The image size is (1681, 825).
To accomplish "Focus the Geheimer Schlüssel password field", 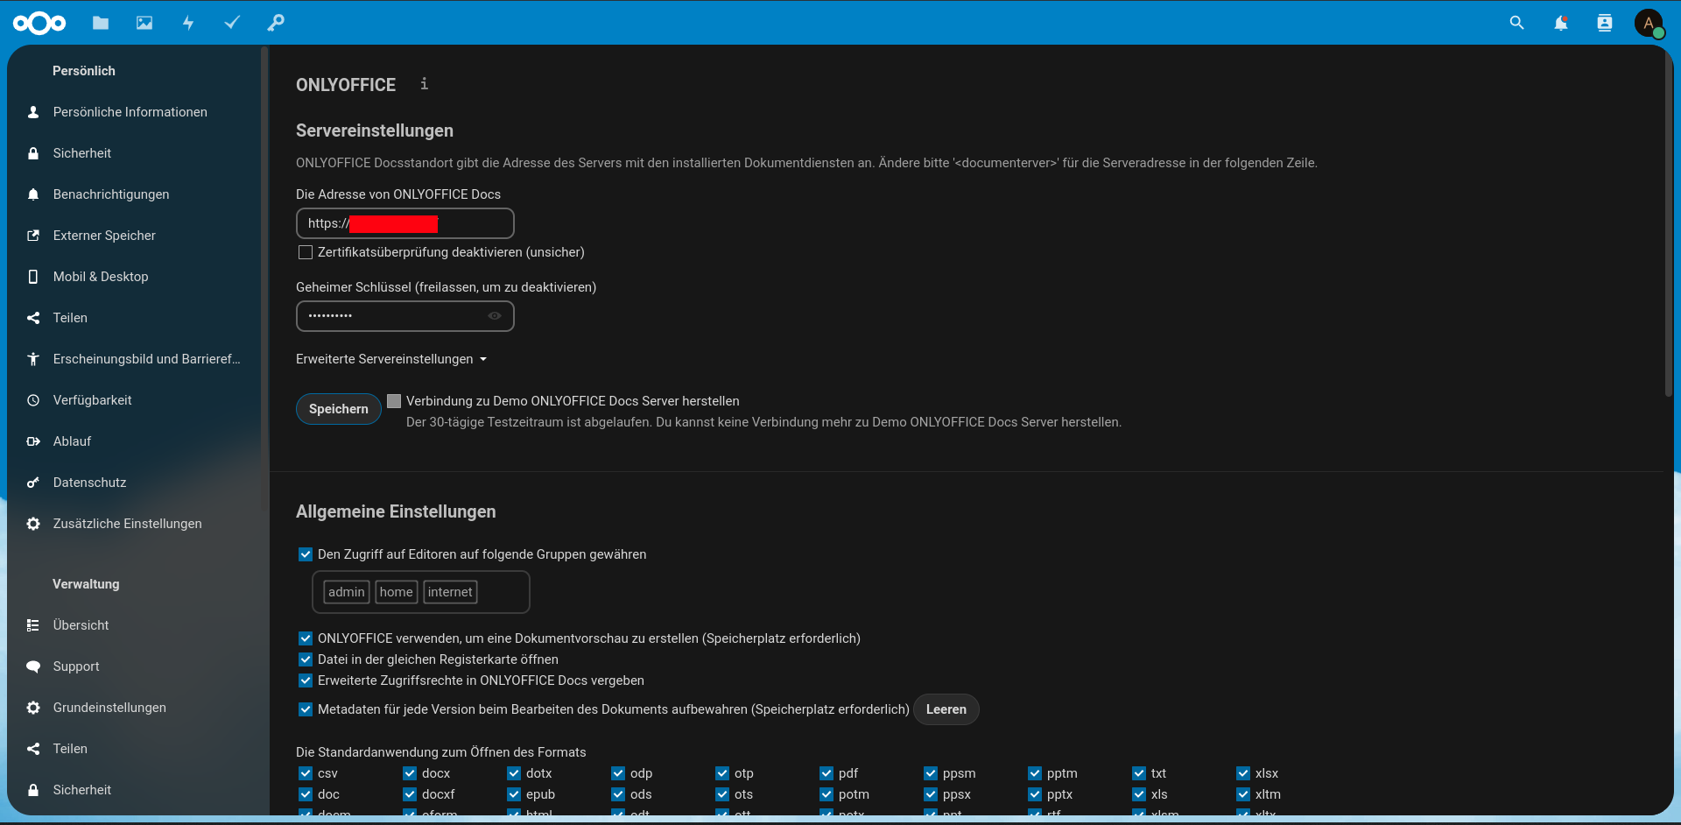I will pyautogui.click(x=405, y=316).
